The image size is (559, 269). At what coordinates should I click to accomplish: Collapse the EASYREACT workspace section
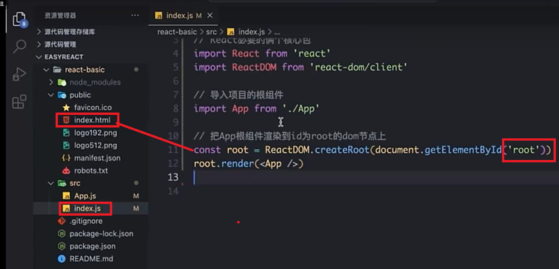point(39,57)
